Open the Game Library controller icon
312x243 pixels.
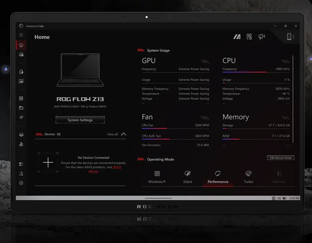pyautogui.click(x=21, y=108)
